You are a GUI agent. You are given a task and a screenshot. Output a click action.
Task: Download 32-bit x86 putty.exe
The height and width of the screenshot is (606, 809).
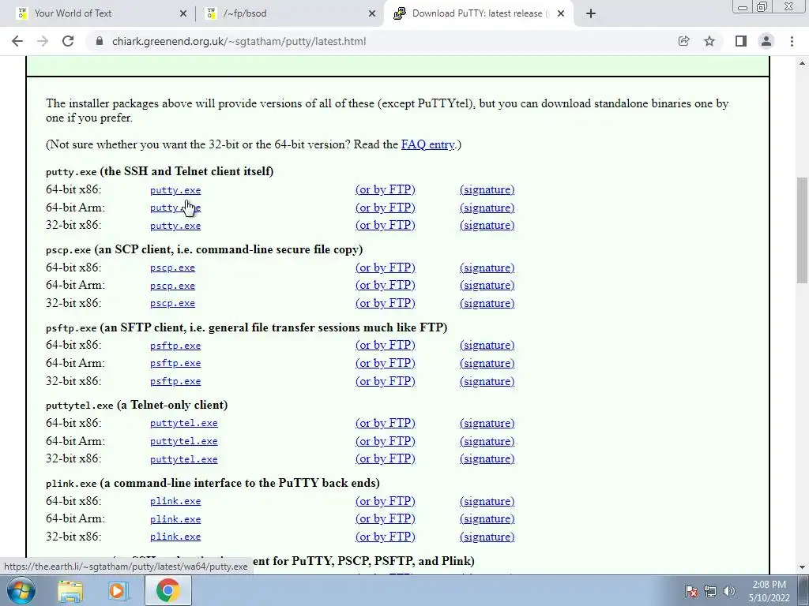[x=175, y=226]
